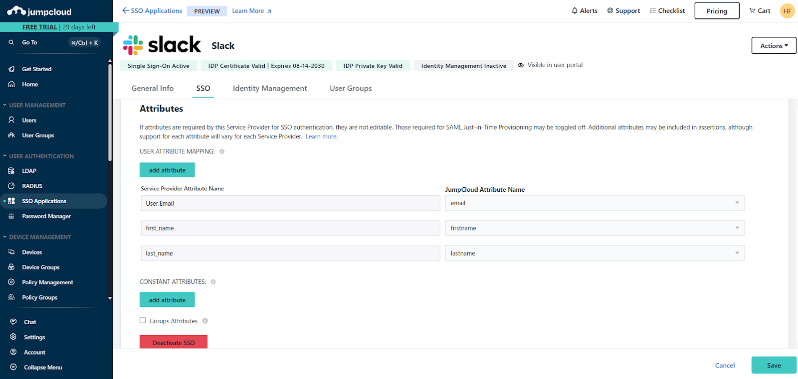Go back to SSO Applications
Viewport: 798px width, 379px height.
click(x=152, y=10)
